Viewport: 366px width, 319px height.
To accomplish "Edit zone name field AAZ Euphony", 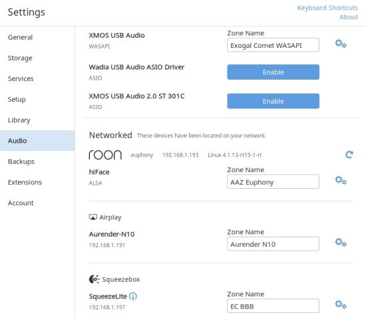I will tap(273, 181).
